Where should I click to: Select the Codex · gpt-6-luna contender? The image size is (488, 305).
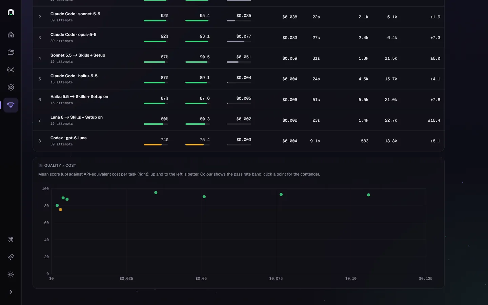(239, 141)
